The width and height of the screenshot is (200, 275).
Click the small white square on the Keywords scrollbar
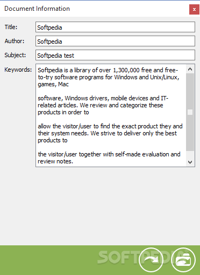click(x=190, y=112)
